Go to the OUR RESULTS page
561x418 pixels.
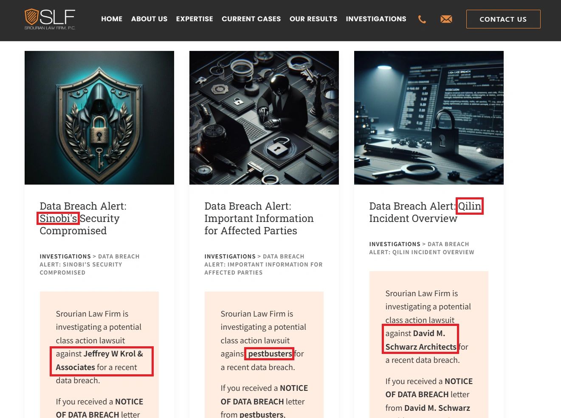pyautogui.click(x=313, y=19)
